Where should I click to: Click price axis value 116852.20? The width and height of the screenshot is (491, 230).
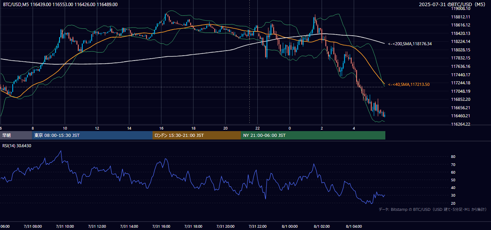pyautogui.click(x=461, y=99)
